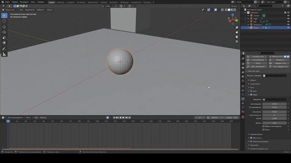Image resolution: width=291 pixels, height=163 pixels.
Task: Select the Scale tool in toolbar
Action: click(4, 38)
